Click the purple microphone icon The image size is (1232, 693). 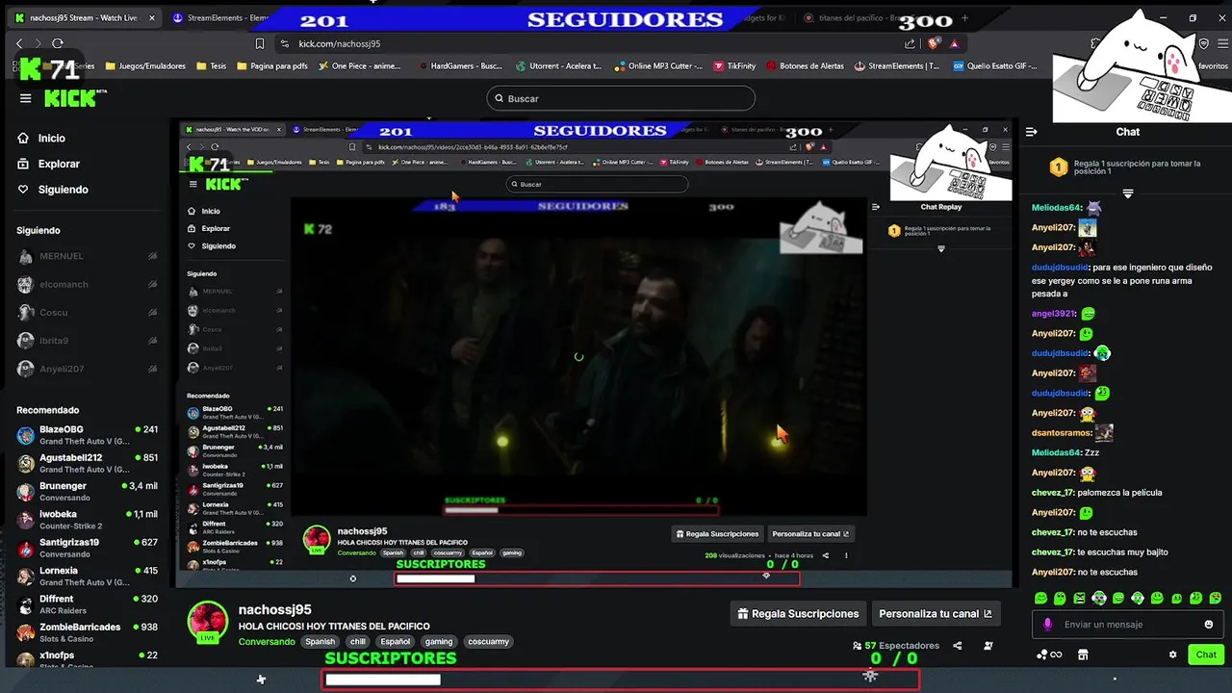pos(1048,625)
